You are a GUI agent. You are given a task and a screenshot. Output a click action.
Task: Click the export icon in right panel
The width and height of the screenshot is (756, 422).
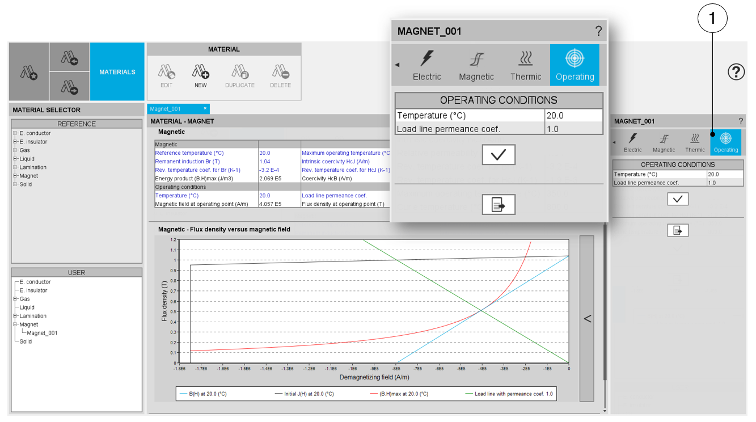(678, 230)
